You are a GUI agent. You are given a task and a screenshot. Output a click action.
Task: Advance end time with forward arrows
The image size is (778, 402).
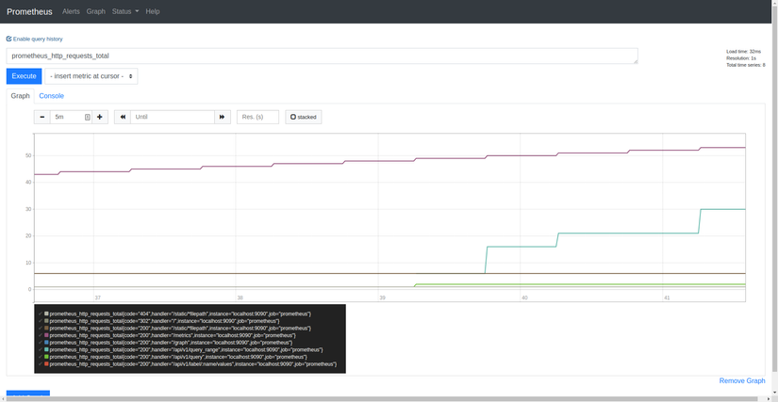(223, 117)
